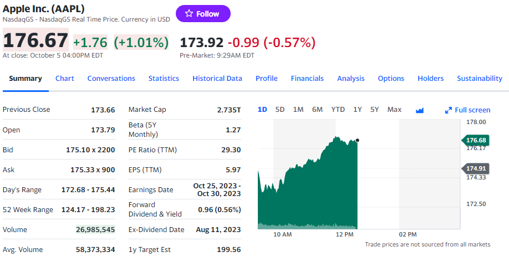This screenshot has height=257, width=509.
Task: Click Forward Dividend value 0.96 (0.56%)
Action: (x=220, y=210)
